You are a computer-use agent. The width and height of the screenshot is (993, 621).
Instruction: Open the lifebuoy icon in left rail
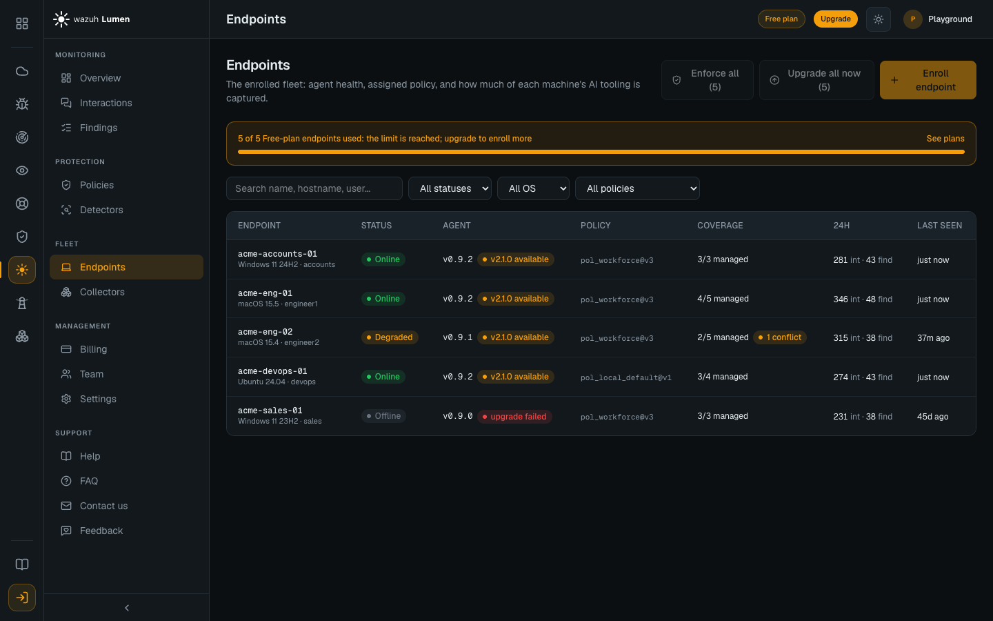(x=22, y=204)
